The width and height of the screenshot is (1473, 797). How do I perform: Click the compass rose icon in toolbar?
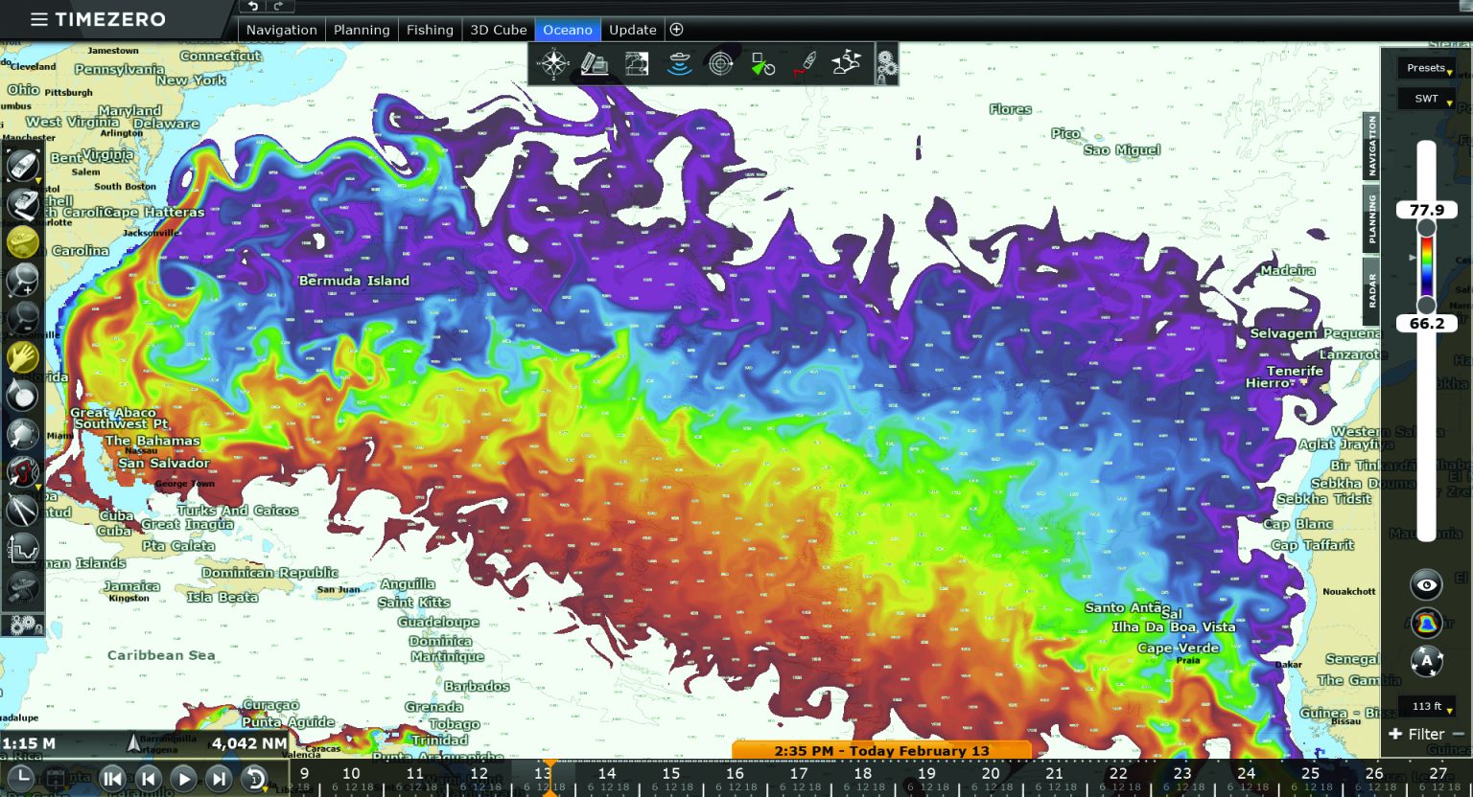click(x=553, y=64)
